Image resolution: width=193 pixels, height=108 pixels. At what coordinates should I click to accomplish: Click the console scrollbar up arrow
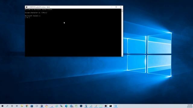pos(122,9)
